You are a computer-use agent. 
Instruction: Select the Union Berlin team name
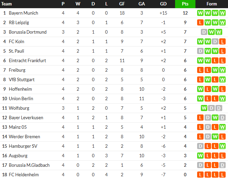click(x=21, y=98)
